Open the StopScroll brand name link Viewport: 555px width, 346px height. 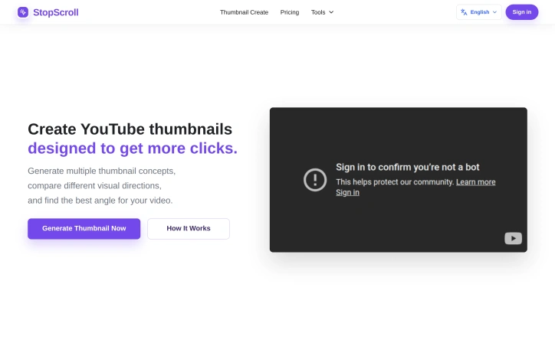tap(55, 12)
